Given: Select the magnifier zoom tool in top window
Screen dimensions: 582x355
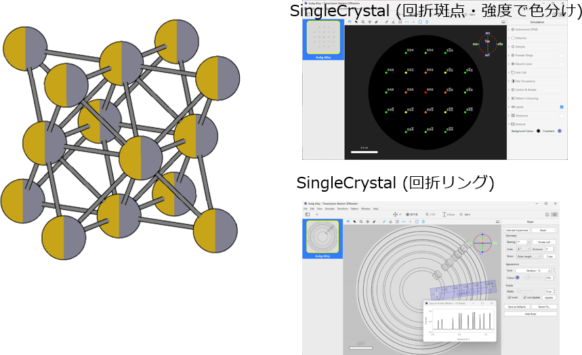Looking at the screenshot, I should click(362, 22).
